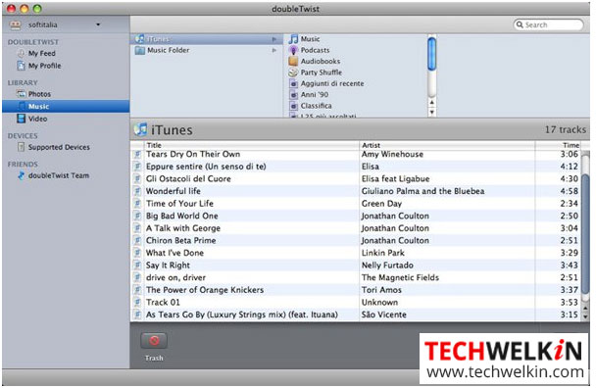The width and height of the screenshot is (596, 388).
Task: Select the Classifica playlist
Action: [316, 106]
